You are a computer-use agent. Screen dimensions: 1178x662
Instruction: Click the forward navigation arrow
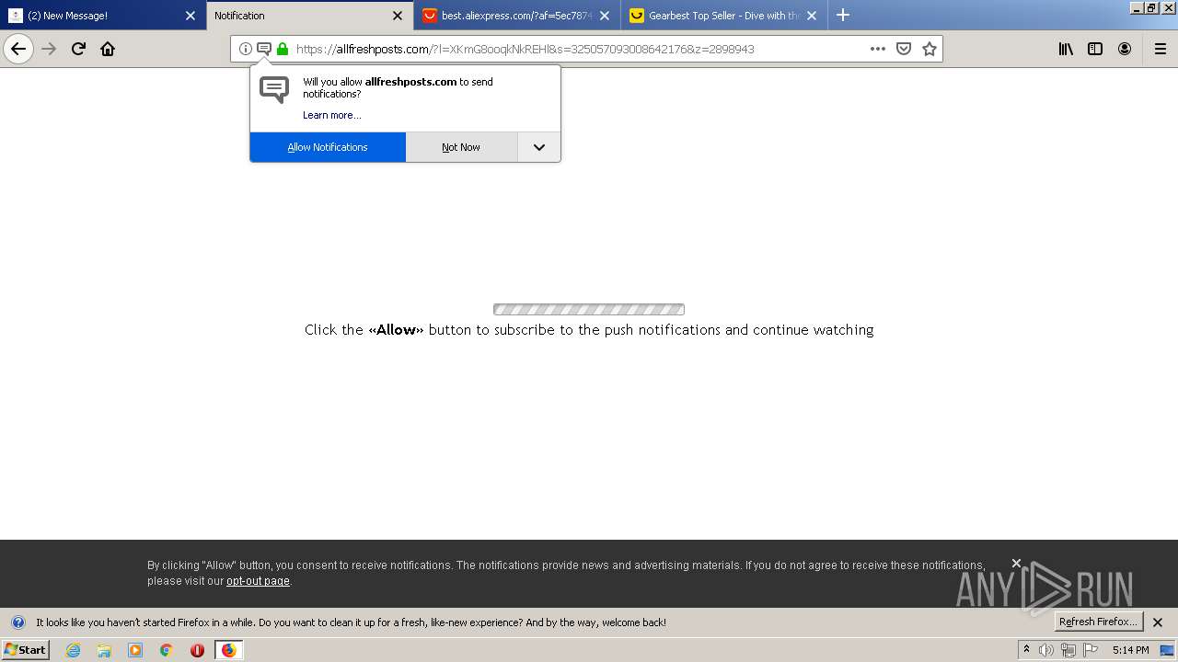pyautogui.click(x=50, y=49)
